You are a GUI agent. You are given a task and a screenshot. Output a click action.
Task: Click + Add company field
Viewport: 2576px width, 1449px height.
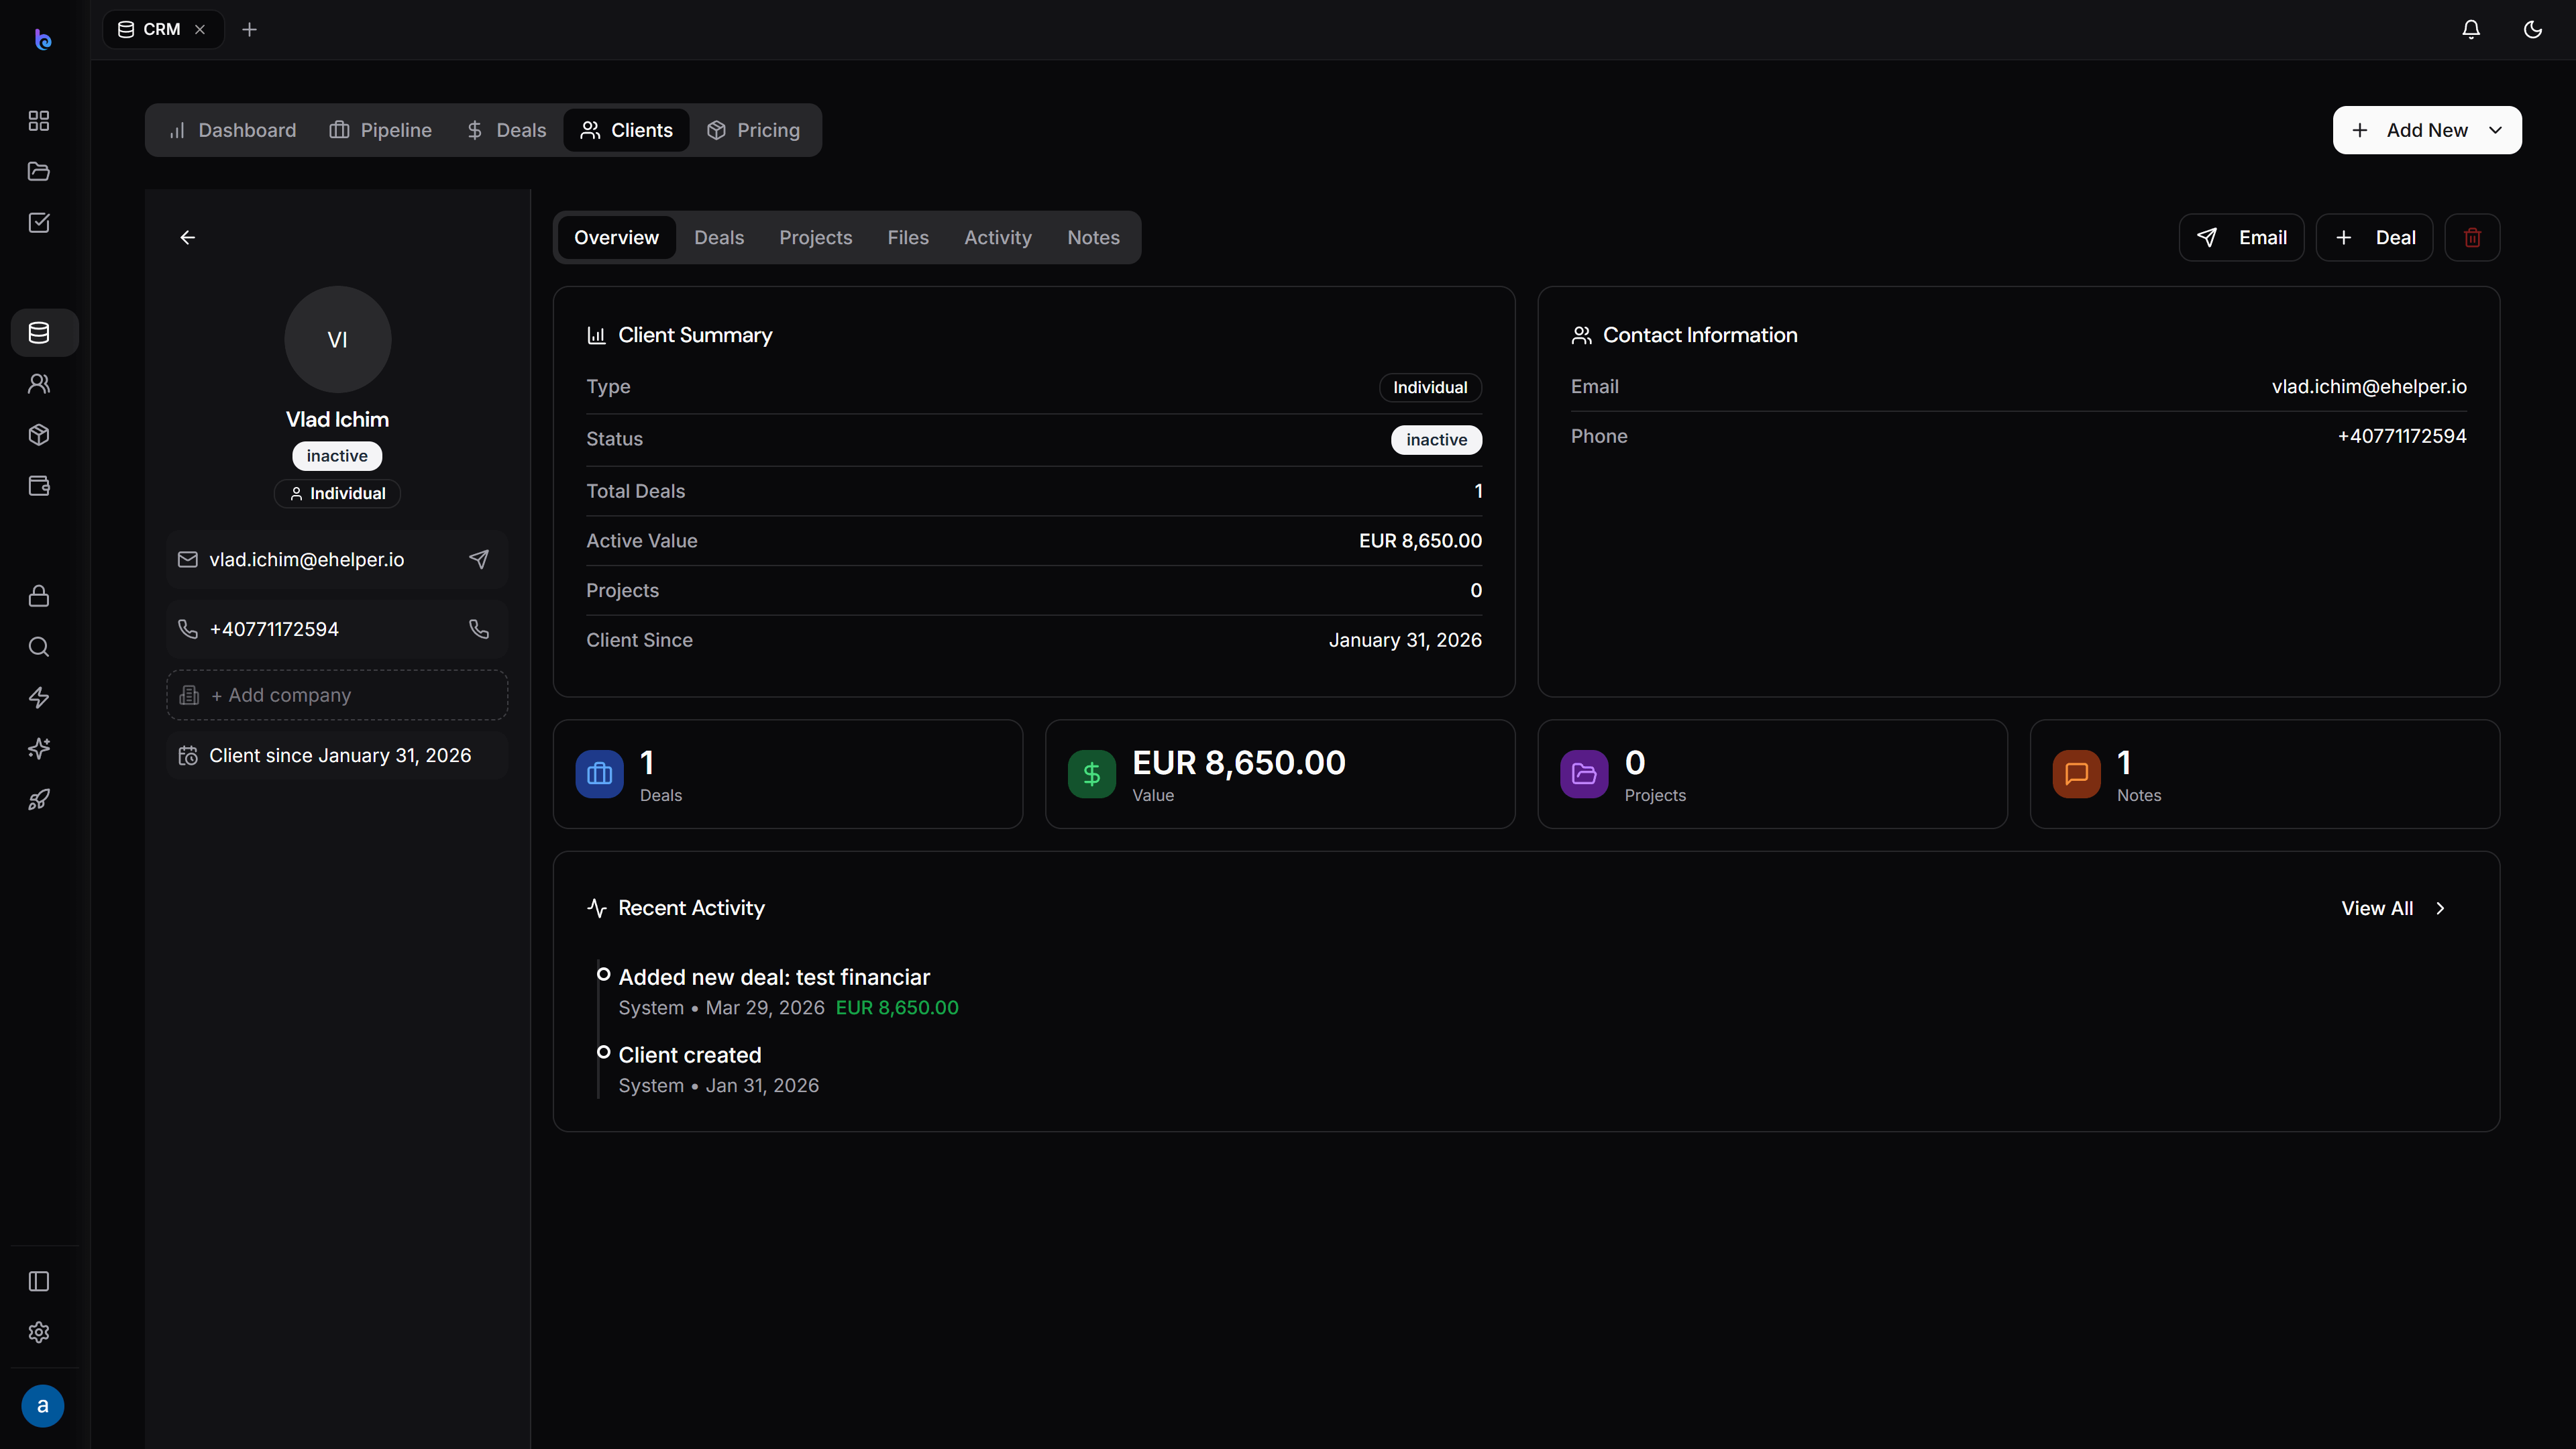tap(337, 695)
